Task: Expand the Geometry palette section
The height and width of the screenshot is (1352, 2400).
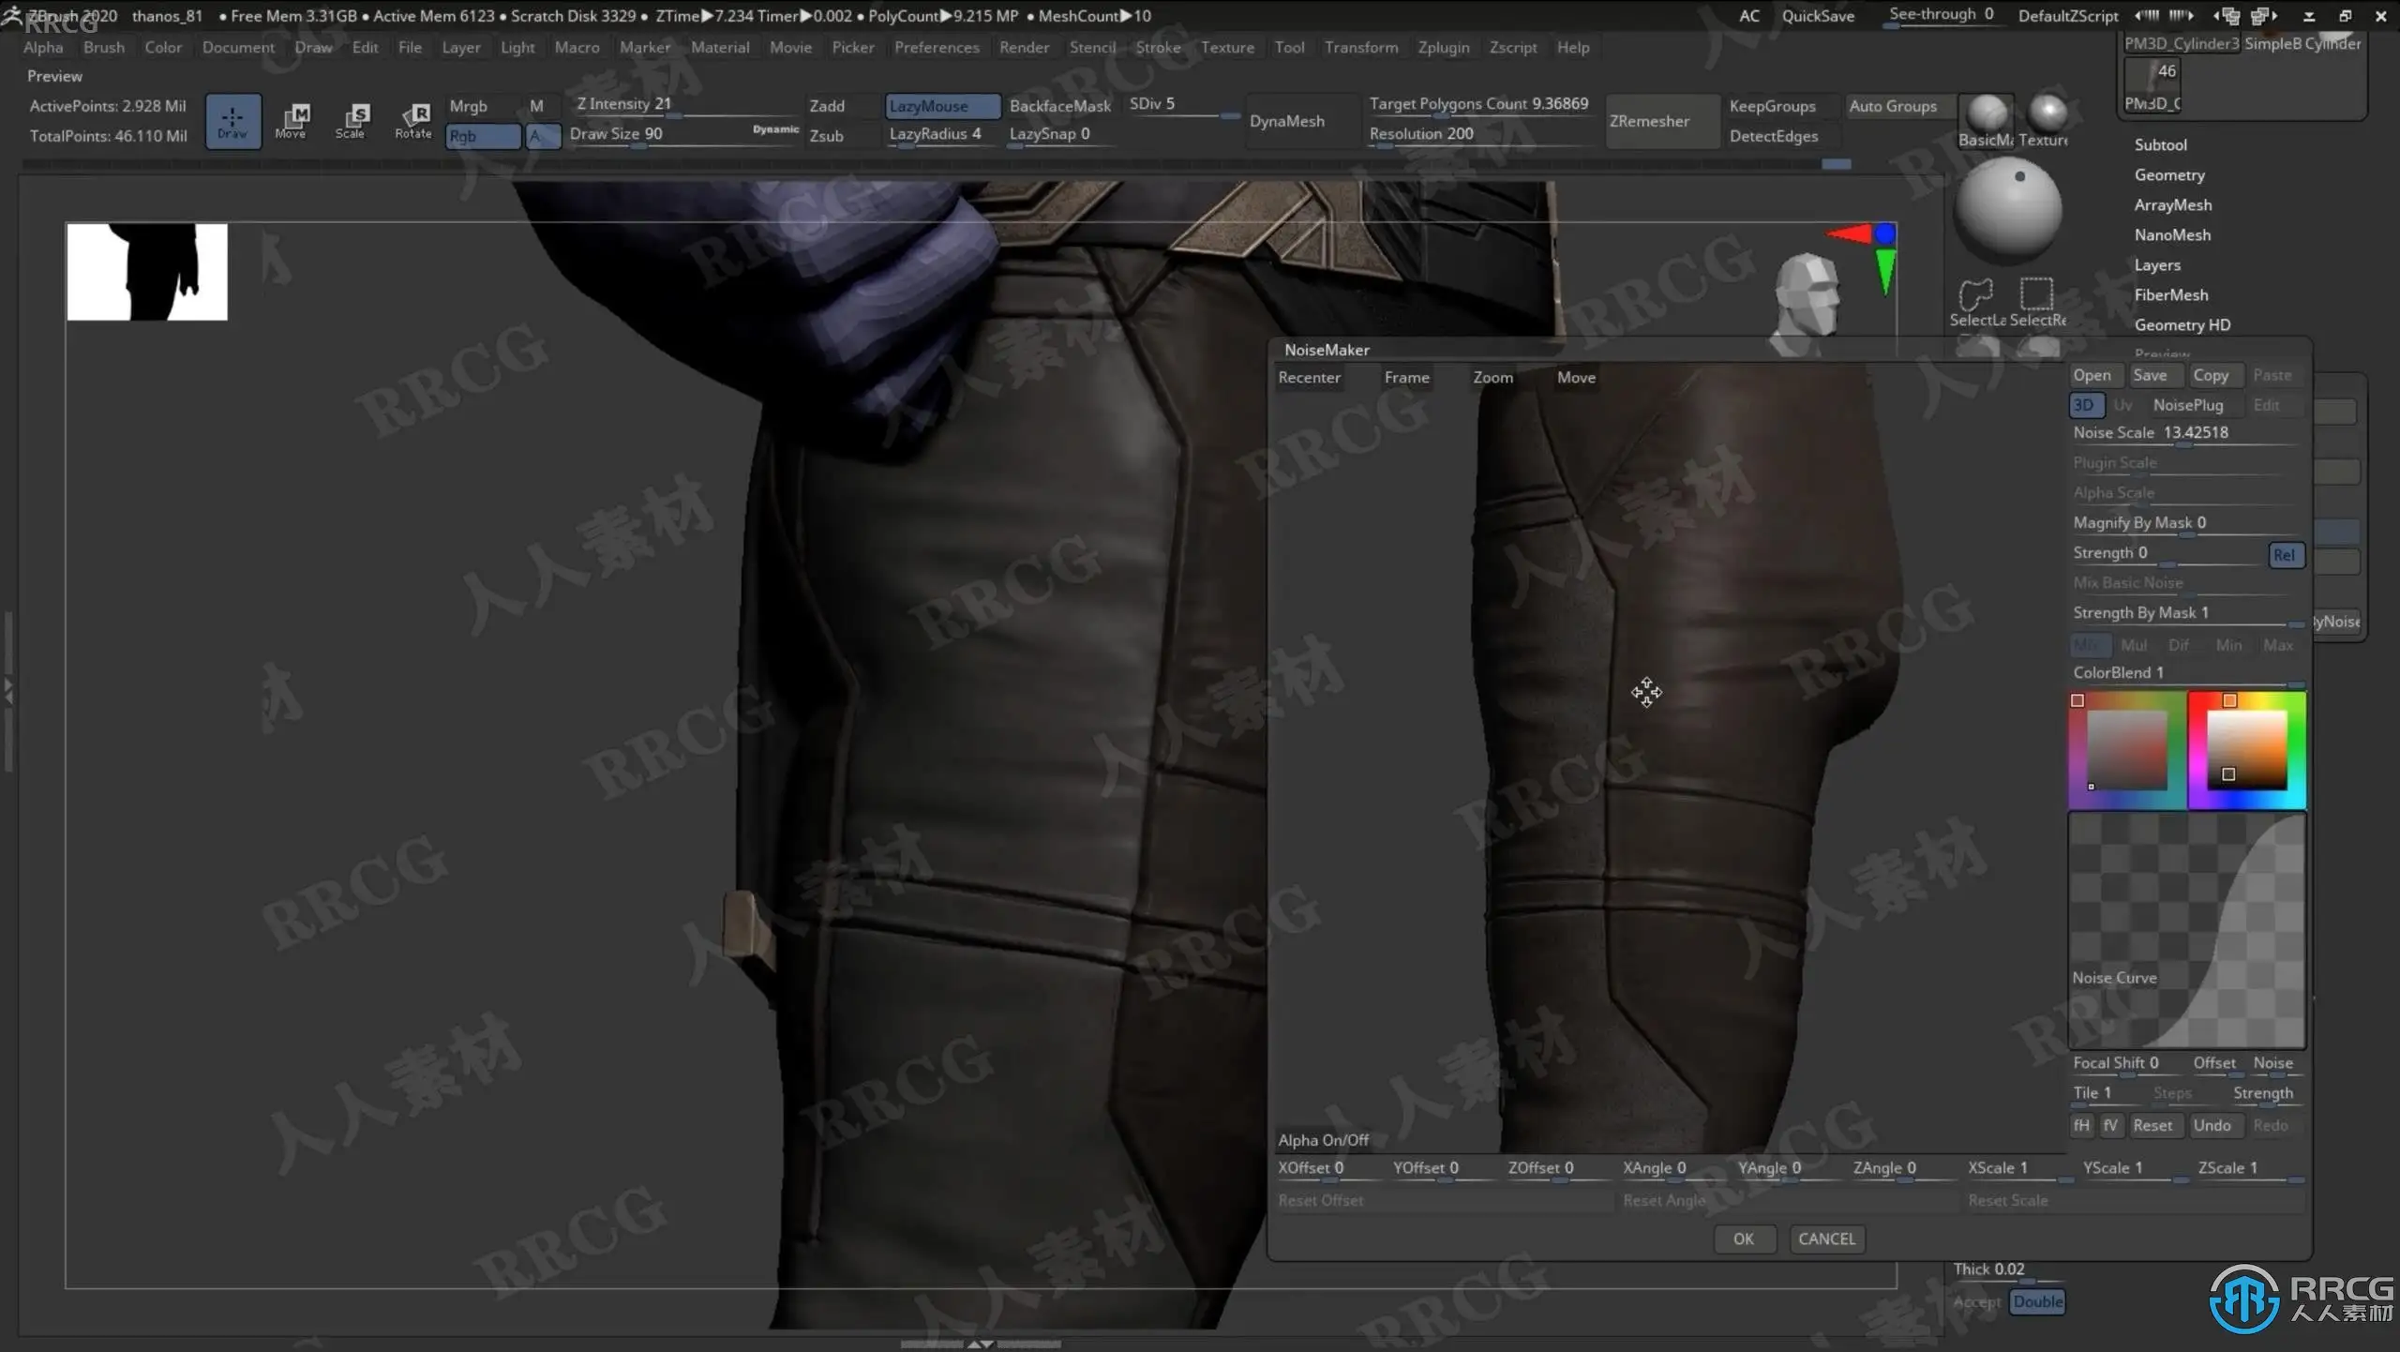Action: click(2168, 174)
